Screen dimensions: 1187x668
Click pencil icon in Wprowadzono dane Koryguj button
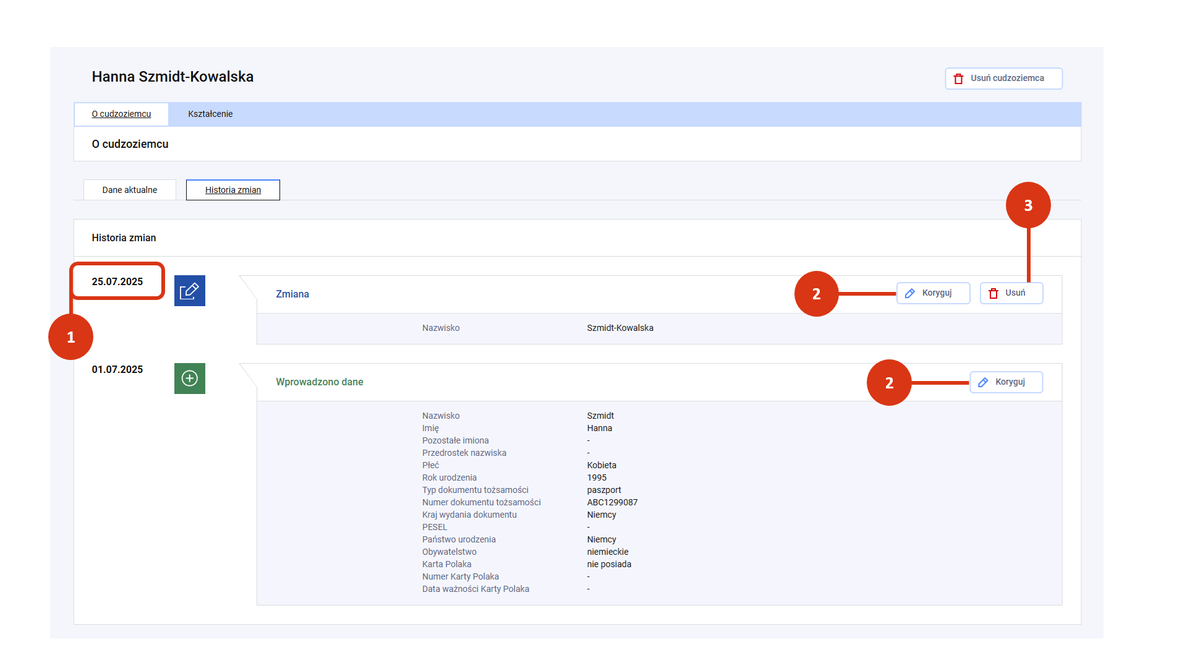coord(983,382)
